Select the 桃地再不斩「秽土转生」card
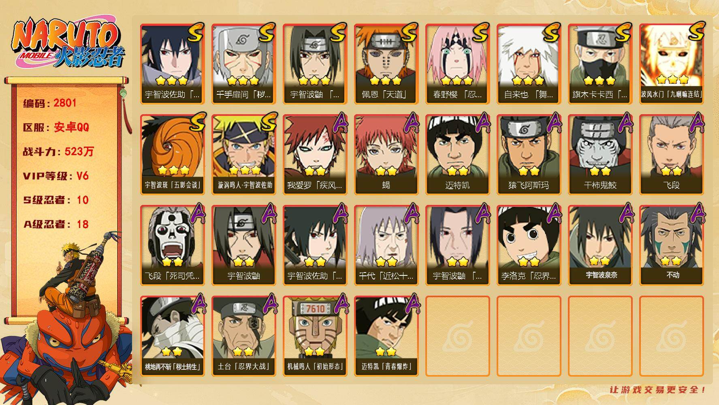Image resolution: width=719 pixels, height=405 pixels. click(x=173, y=336)
